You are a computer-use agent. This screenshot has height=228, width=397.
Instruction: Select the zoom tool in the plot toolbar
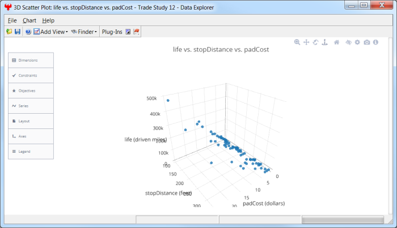[x=297, y=42]
